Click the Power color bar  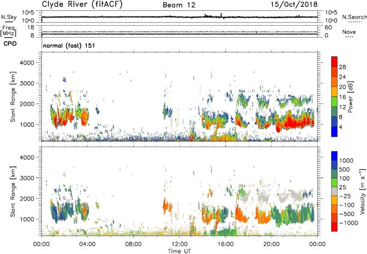[334, 97]
